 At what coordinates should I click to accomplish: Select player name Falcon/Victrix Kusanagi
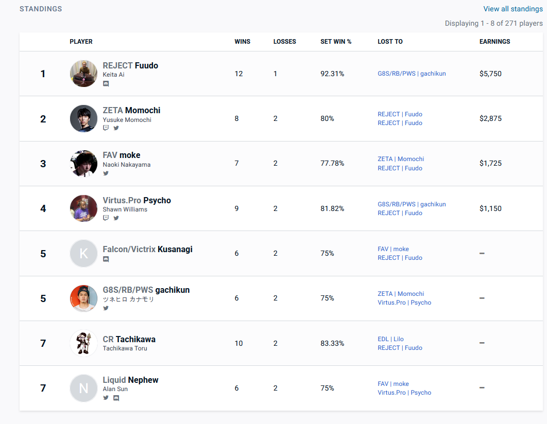coord(147,250)
